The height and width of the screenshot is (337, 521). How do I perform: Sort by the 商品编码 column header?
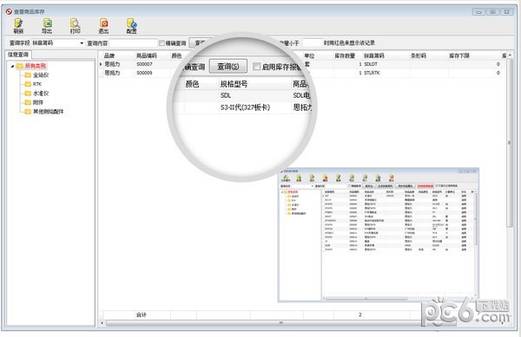coord(147,55)
